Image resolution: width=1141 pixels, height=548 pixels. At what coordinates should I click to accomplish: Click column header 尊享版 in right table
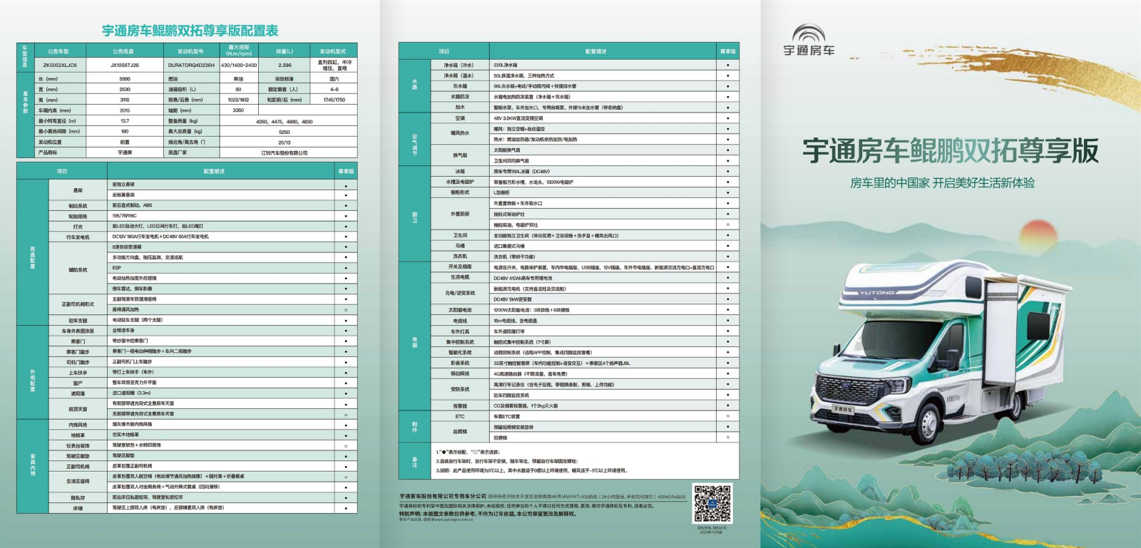[x=728, y=51]
